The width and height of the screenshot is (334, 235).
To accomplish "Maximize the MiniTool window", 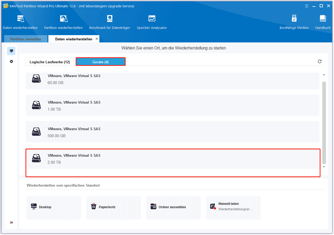I will 321,6.
